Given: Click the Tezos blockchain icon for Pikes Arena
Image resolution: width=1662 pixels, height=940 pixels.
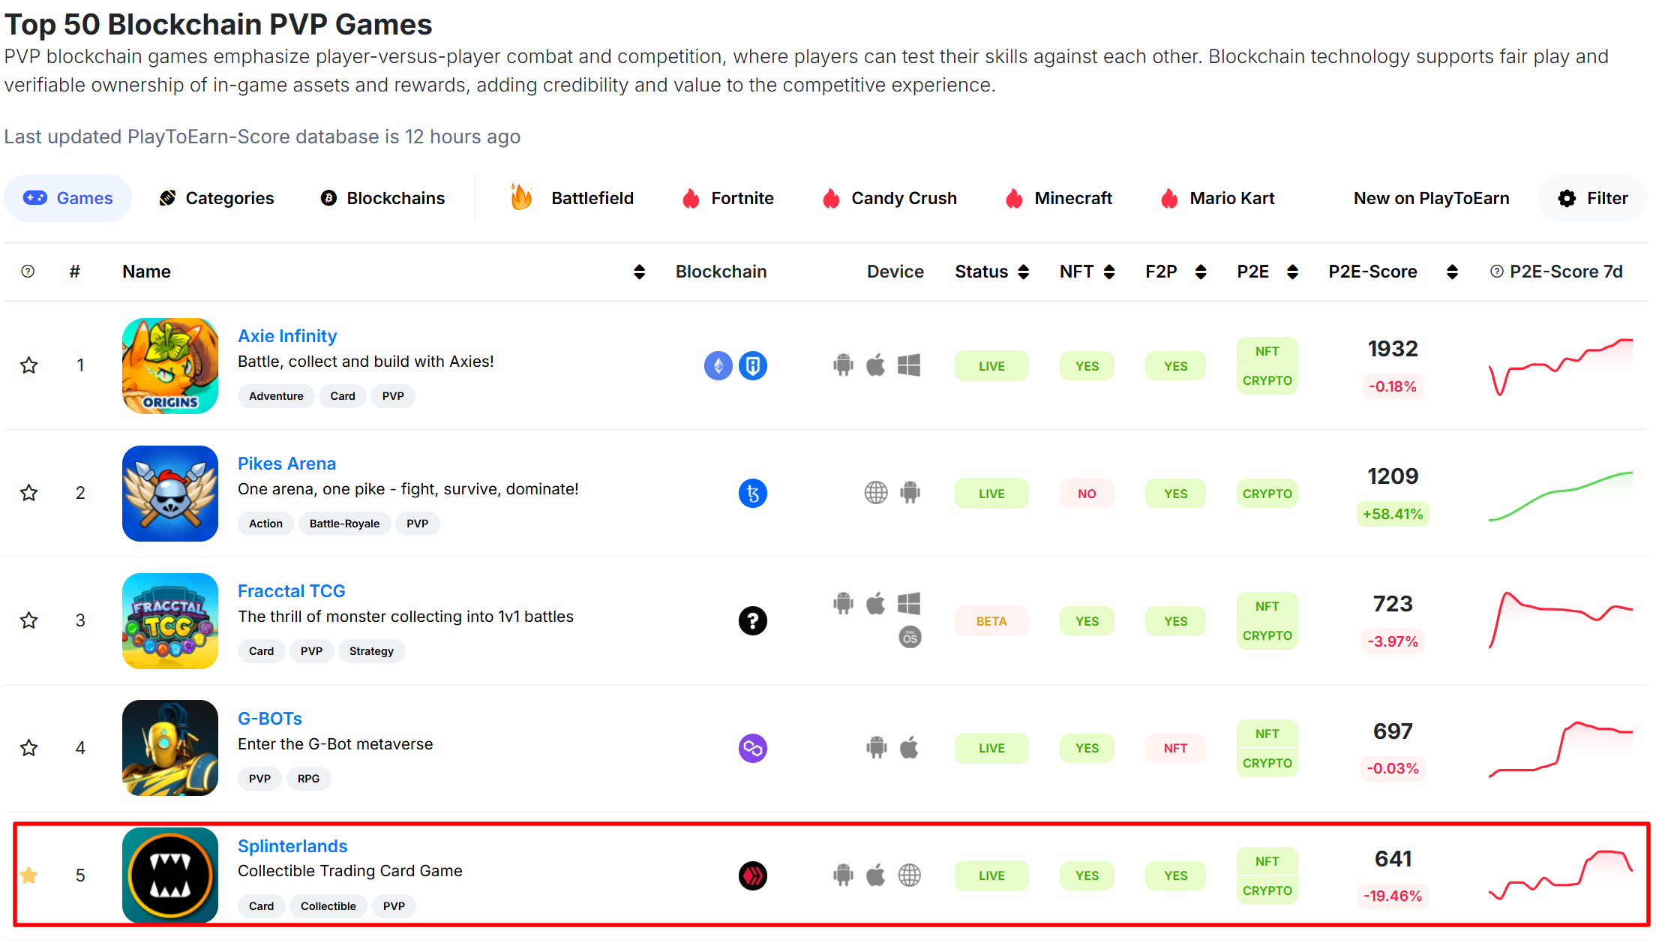Looking at the screenshot, I should tap(752, 494).
